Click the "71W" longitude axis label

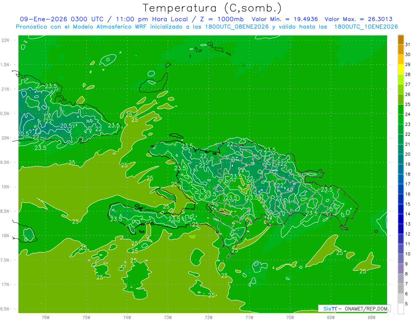tap(249, 317)
